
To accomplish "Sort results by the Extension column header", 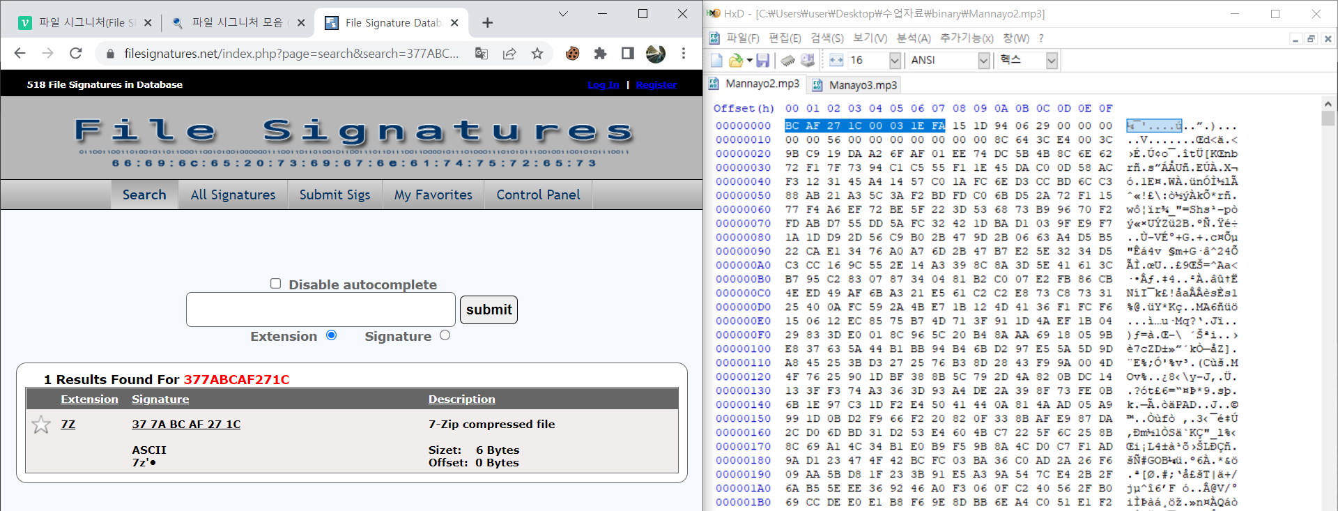I will (89, 399).
